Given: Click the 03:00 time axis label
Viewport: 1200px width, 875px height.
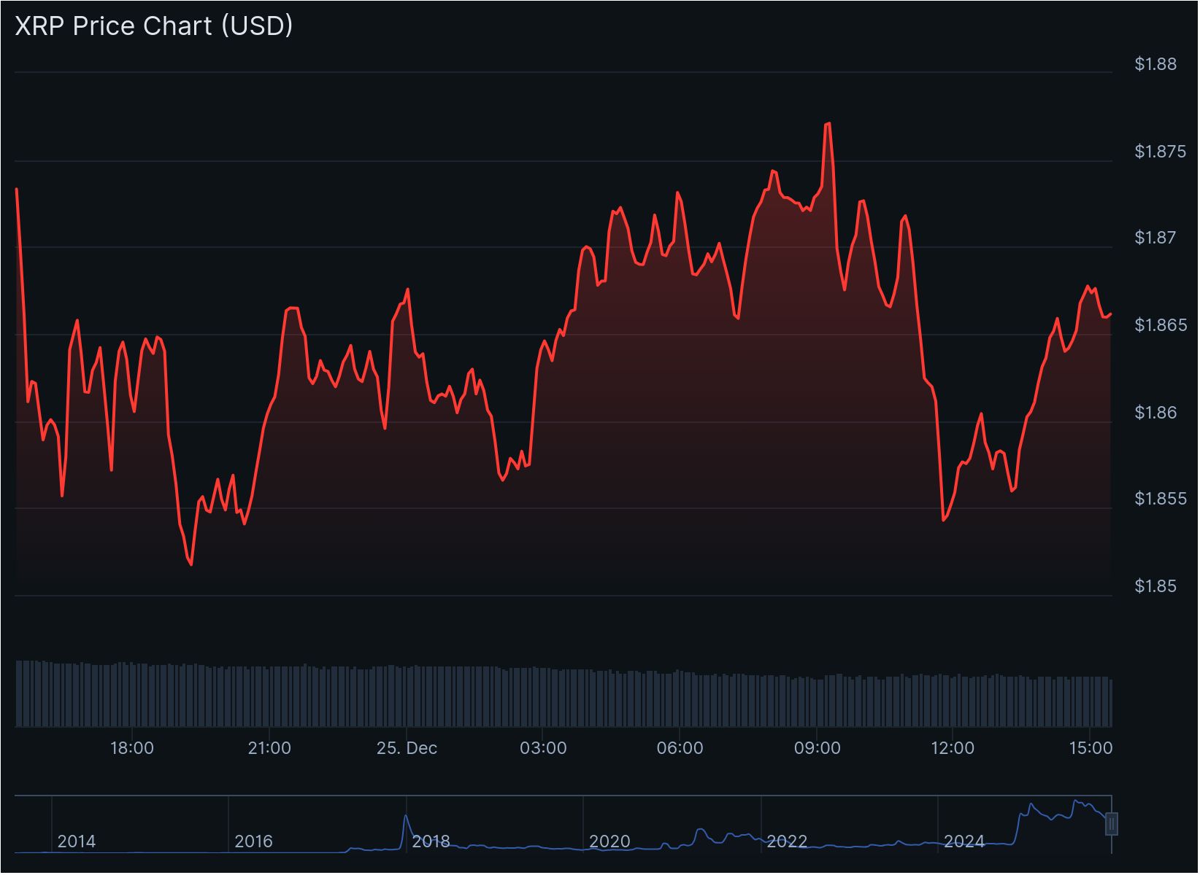Looking at the screenshot, I should [543, 748].
